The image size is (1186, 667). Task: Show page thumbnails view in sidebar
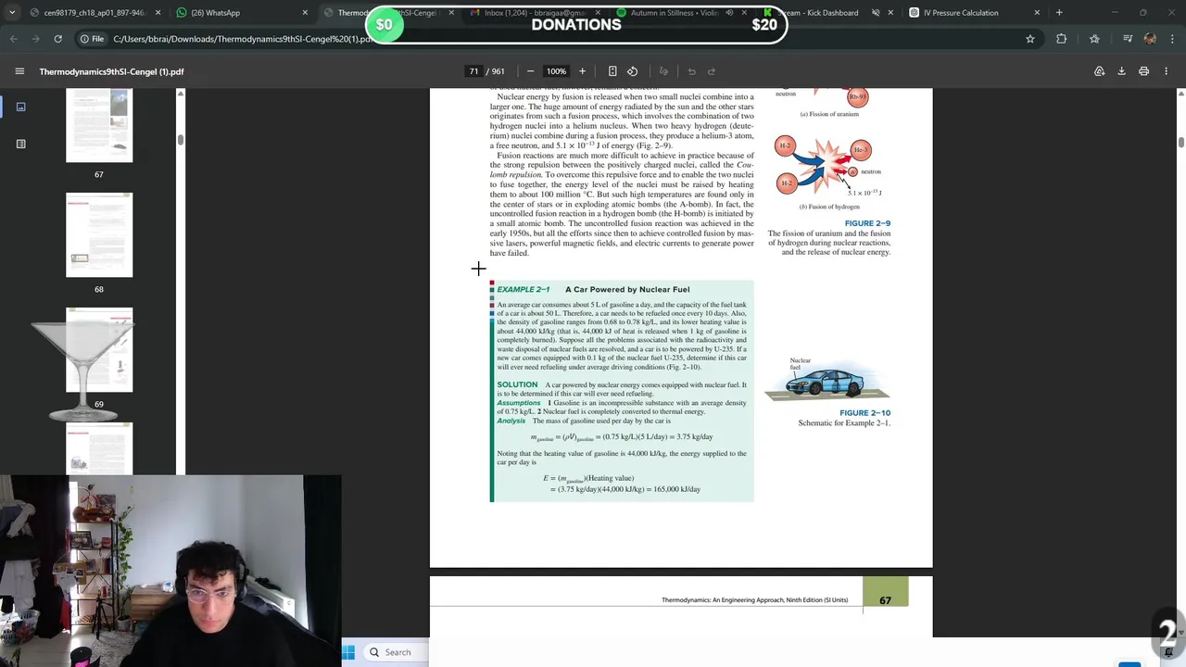(x=20, y=107)
